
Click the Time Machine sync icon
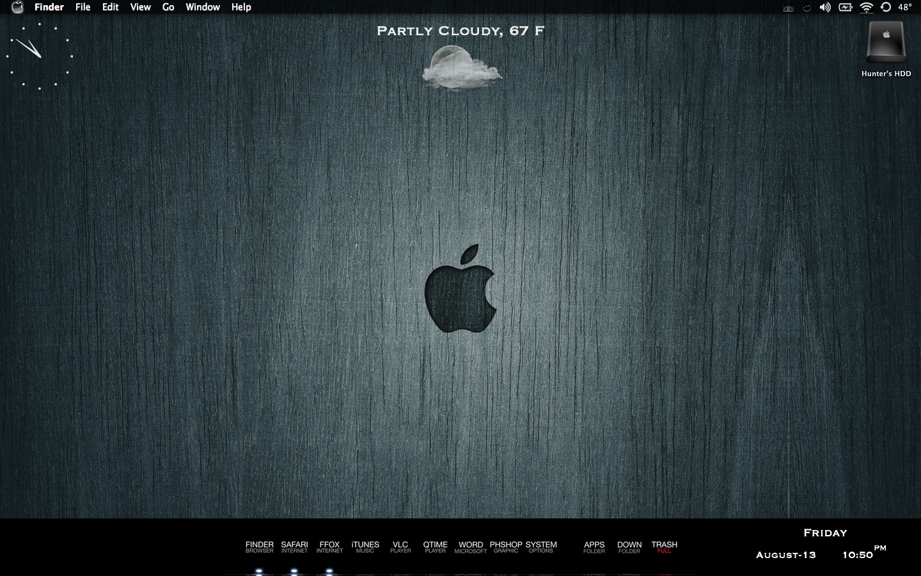[886, 7]
